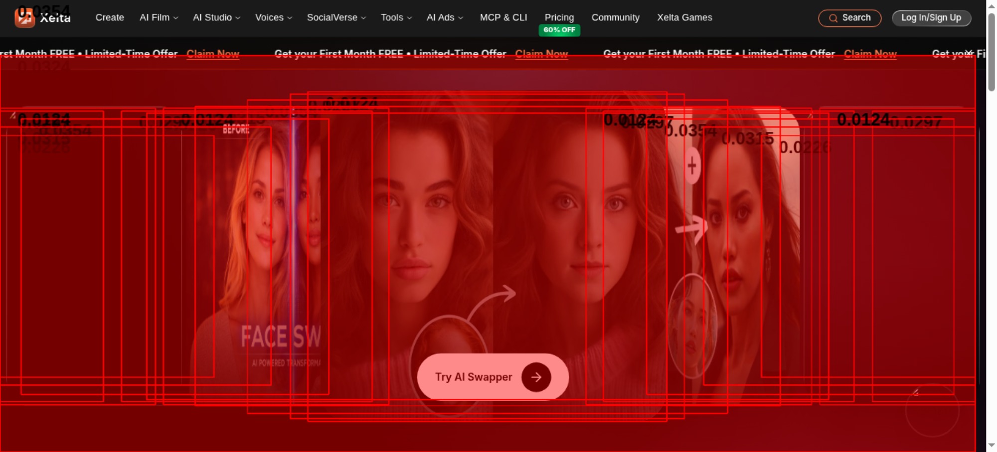The width and height of the screenshot is (997, 452).
Task: Go to MCP & CLI page
Action: [x=503, y=17]
